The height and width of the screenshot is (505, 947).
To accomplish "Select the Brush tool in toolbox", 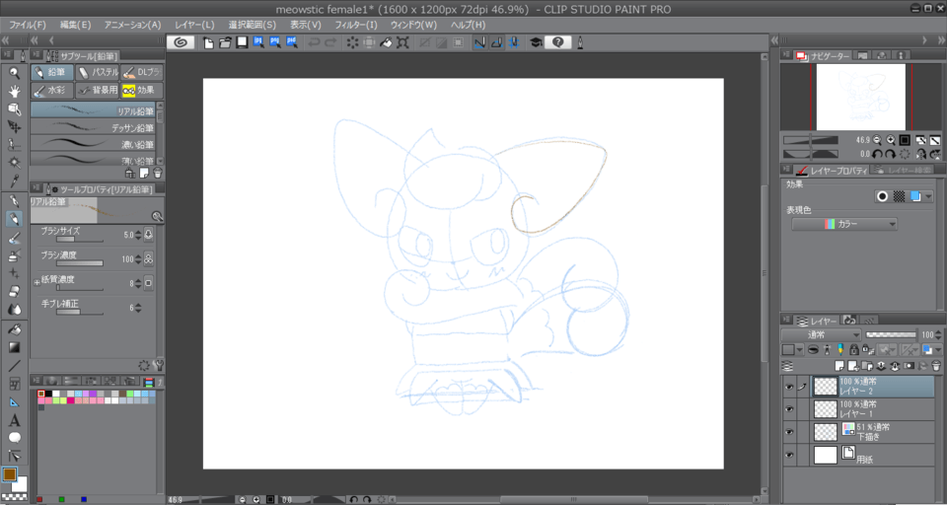I will pyautogui.click(x=15, y=238).
